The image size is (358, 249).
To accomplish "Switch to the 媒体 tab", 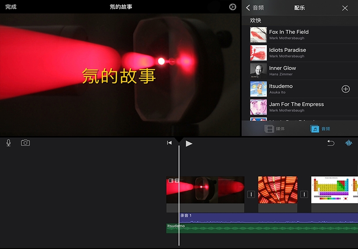I will (275, 129).
